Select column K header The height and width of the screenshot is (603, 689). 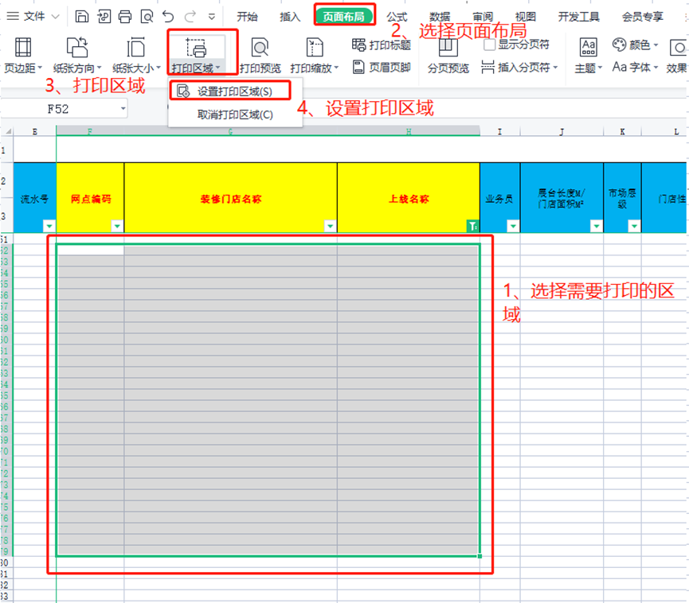(622, 131)
